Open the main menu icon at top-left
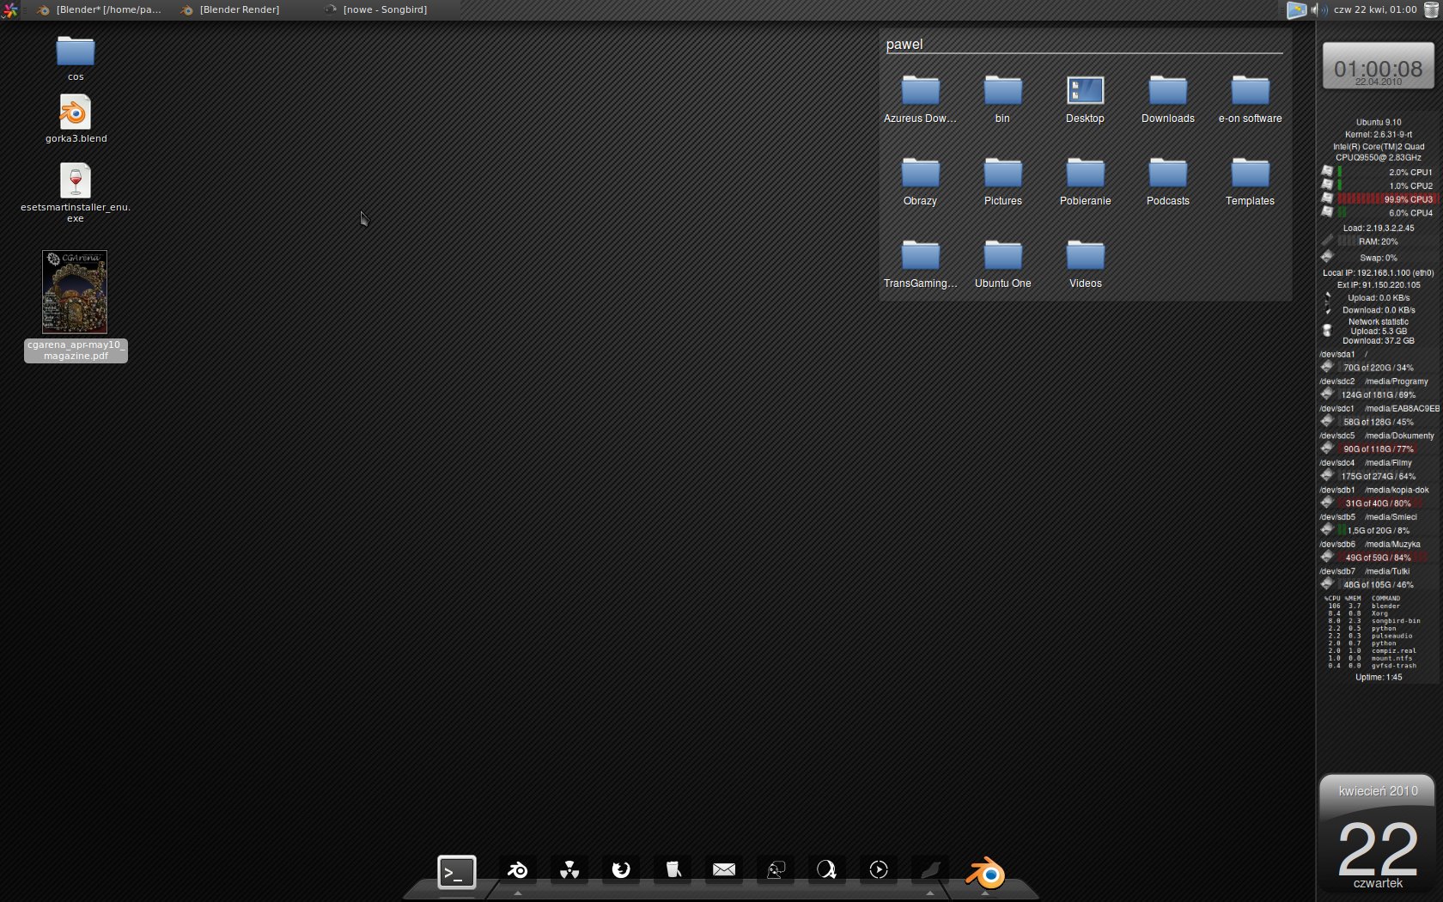This screenshot has width=1443, height=902. (9, 9)
